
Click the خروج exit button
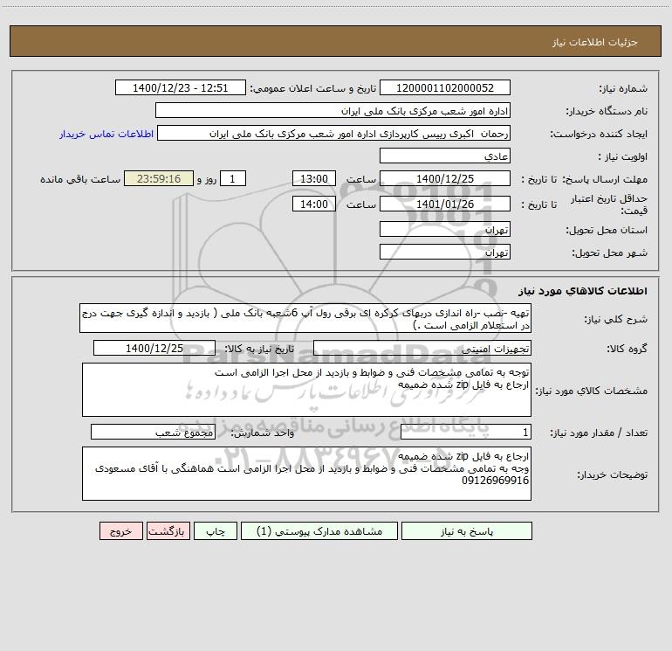[120, 531]
